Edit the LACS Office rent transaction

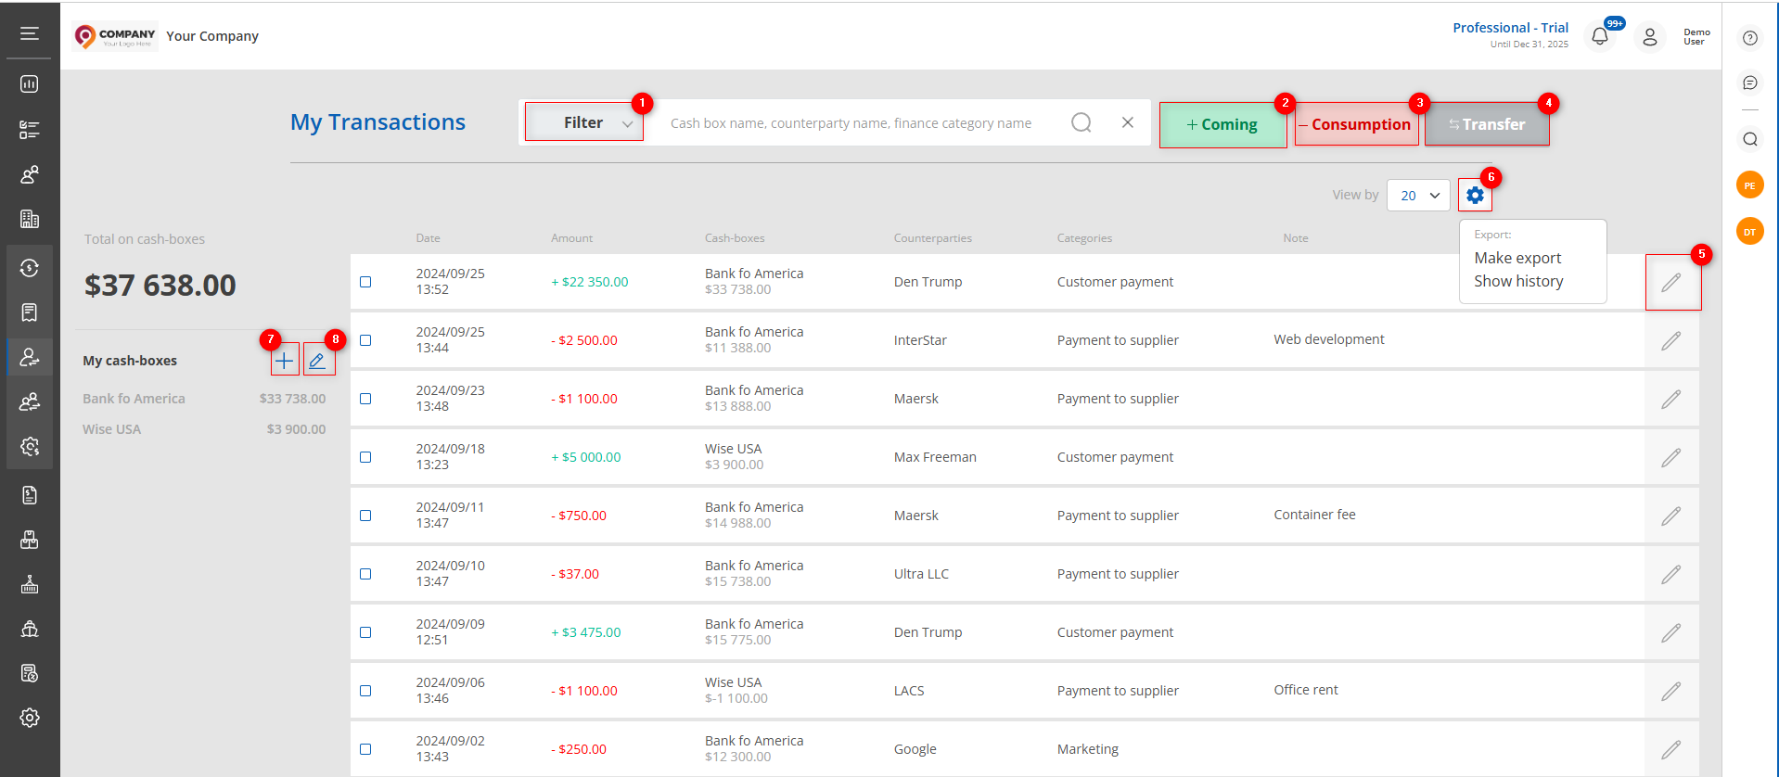pyautogui.click(x=1671, y=692)
